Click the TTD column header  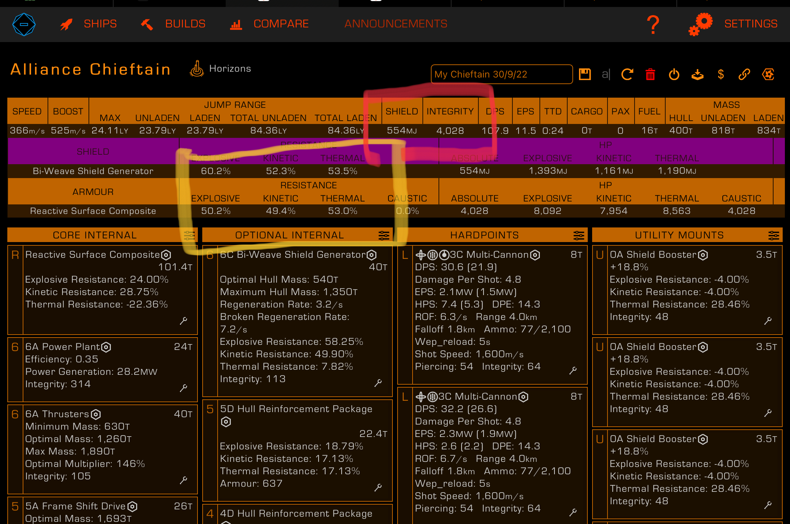(x=553, y=111)
